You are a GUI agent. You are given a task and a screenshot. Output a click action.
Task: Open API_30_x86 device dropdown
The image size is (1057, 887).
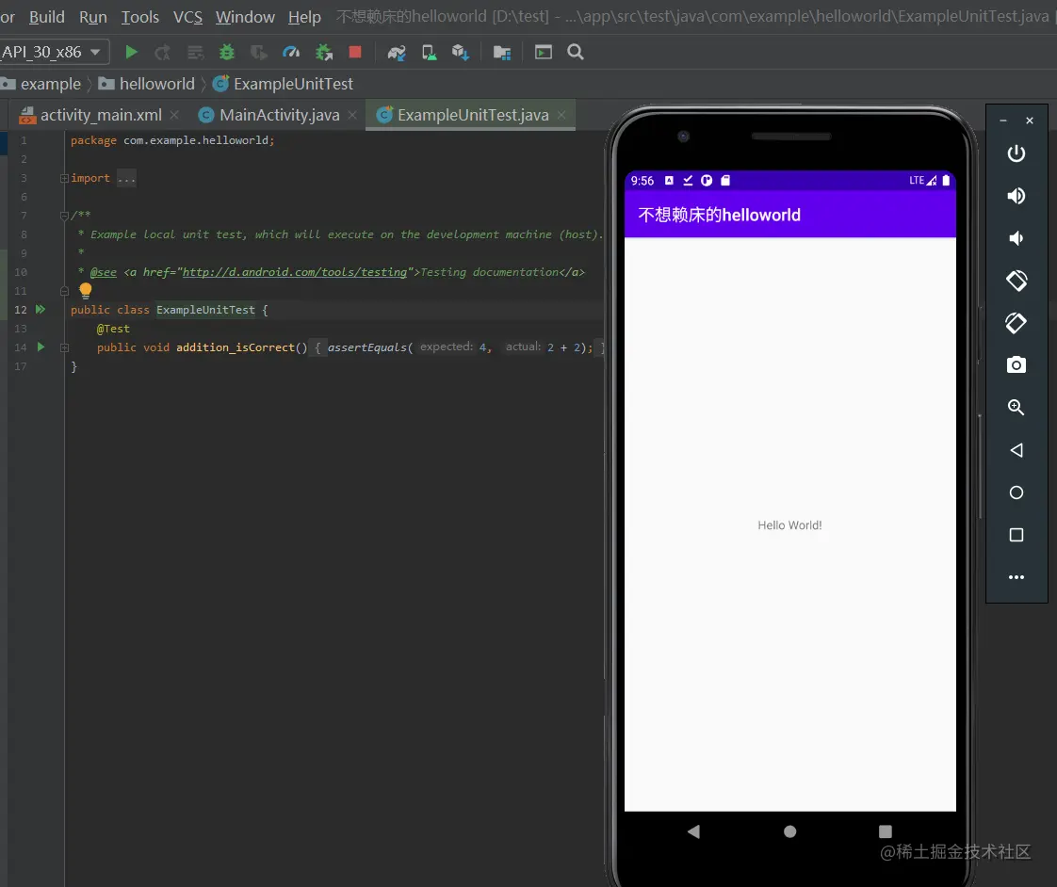point(53,52)
